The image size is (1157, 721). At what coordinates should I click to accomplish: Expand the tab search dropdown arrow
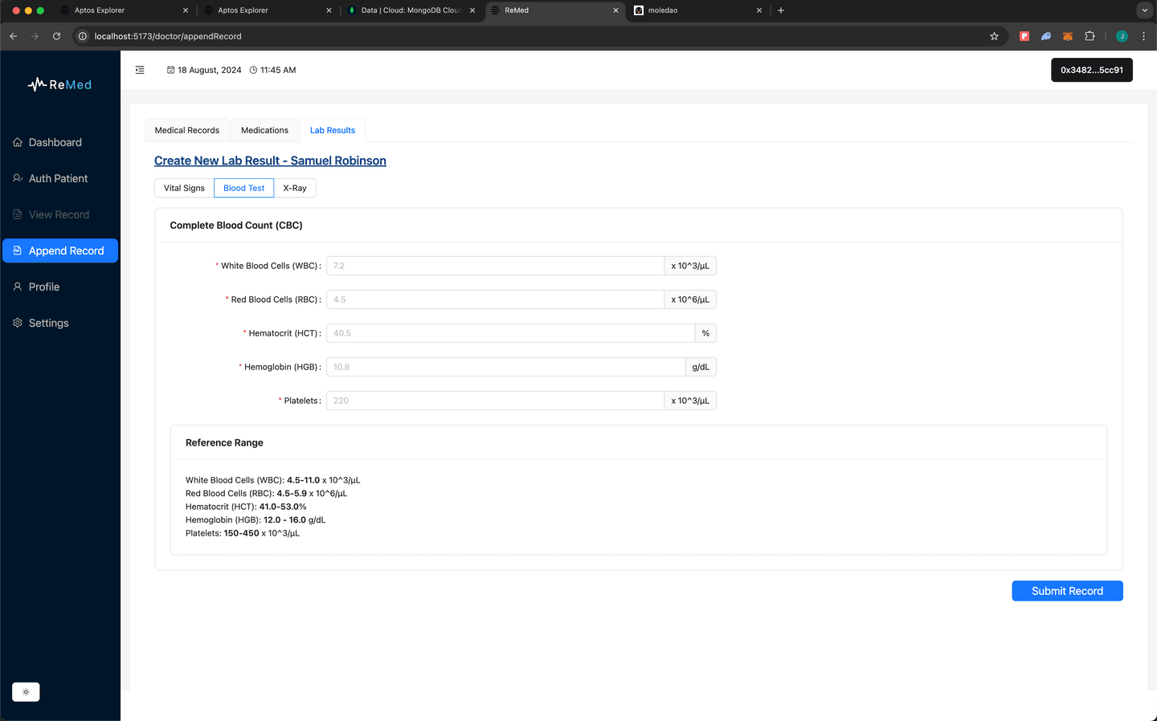[1144, 10]
